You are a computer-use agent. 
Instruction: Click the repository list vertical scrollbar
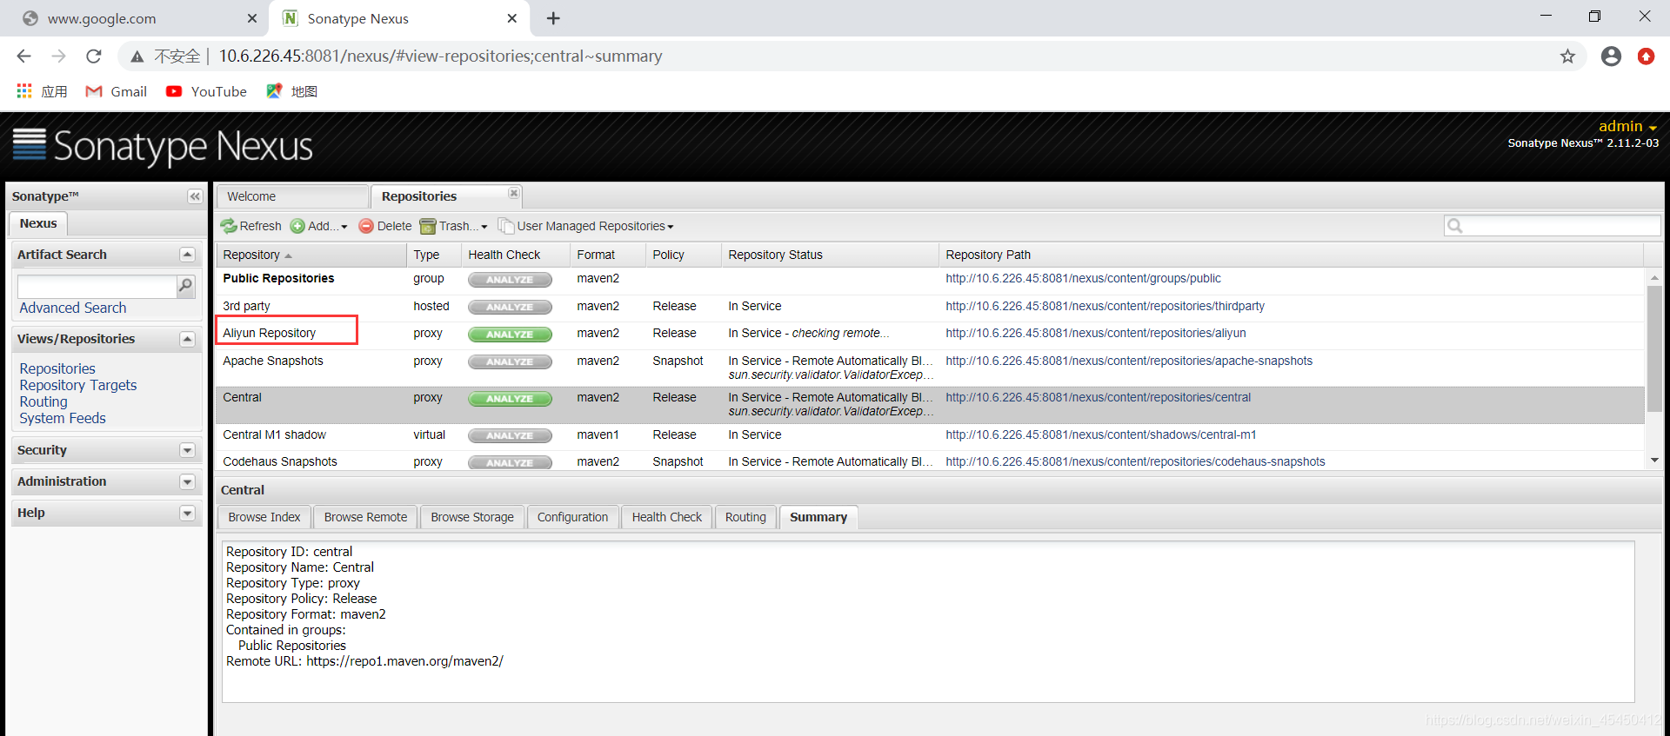point(1654,348)
